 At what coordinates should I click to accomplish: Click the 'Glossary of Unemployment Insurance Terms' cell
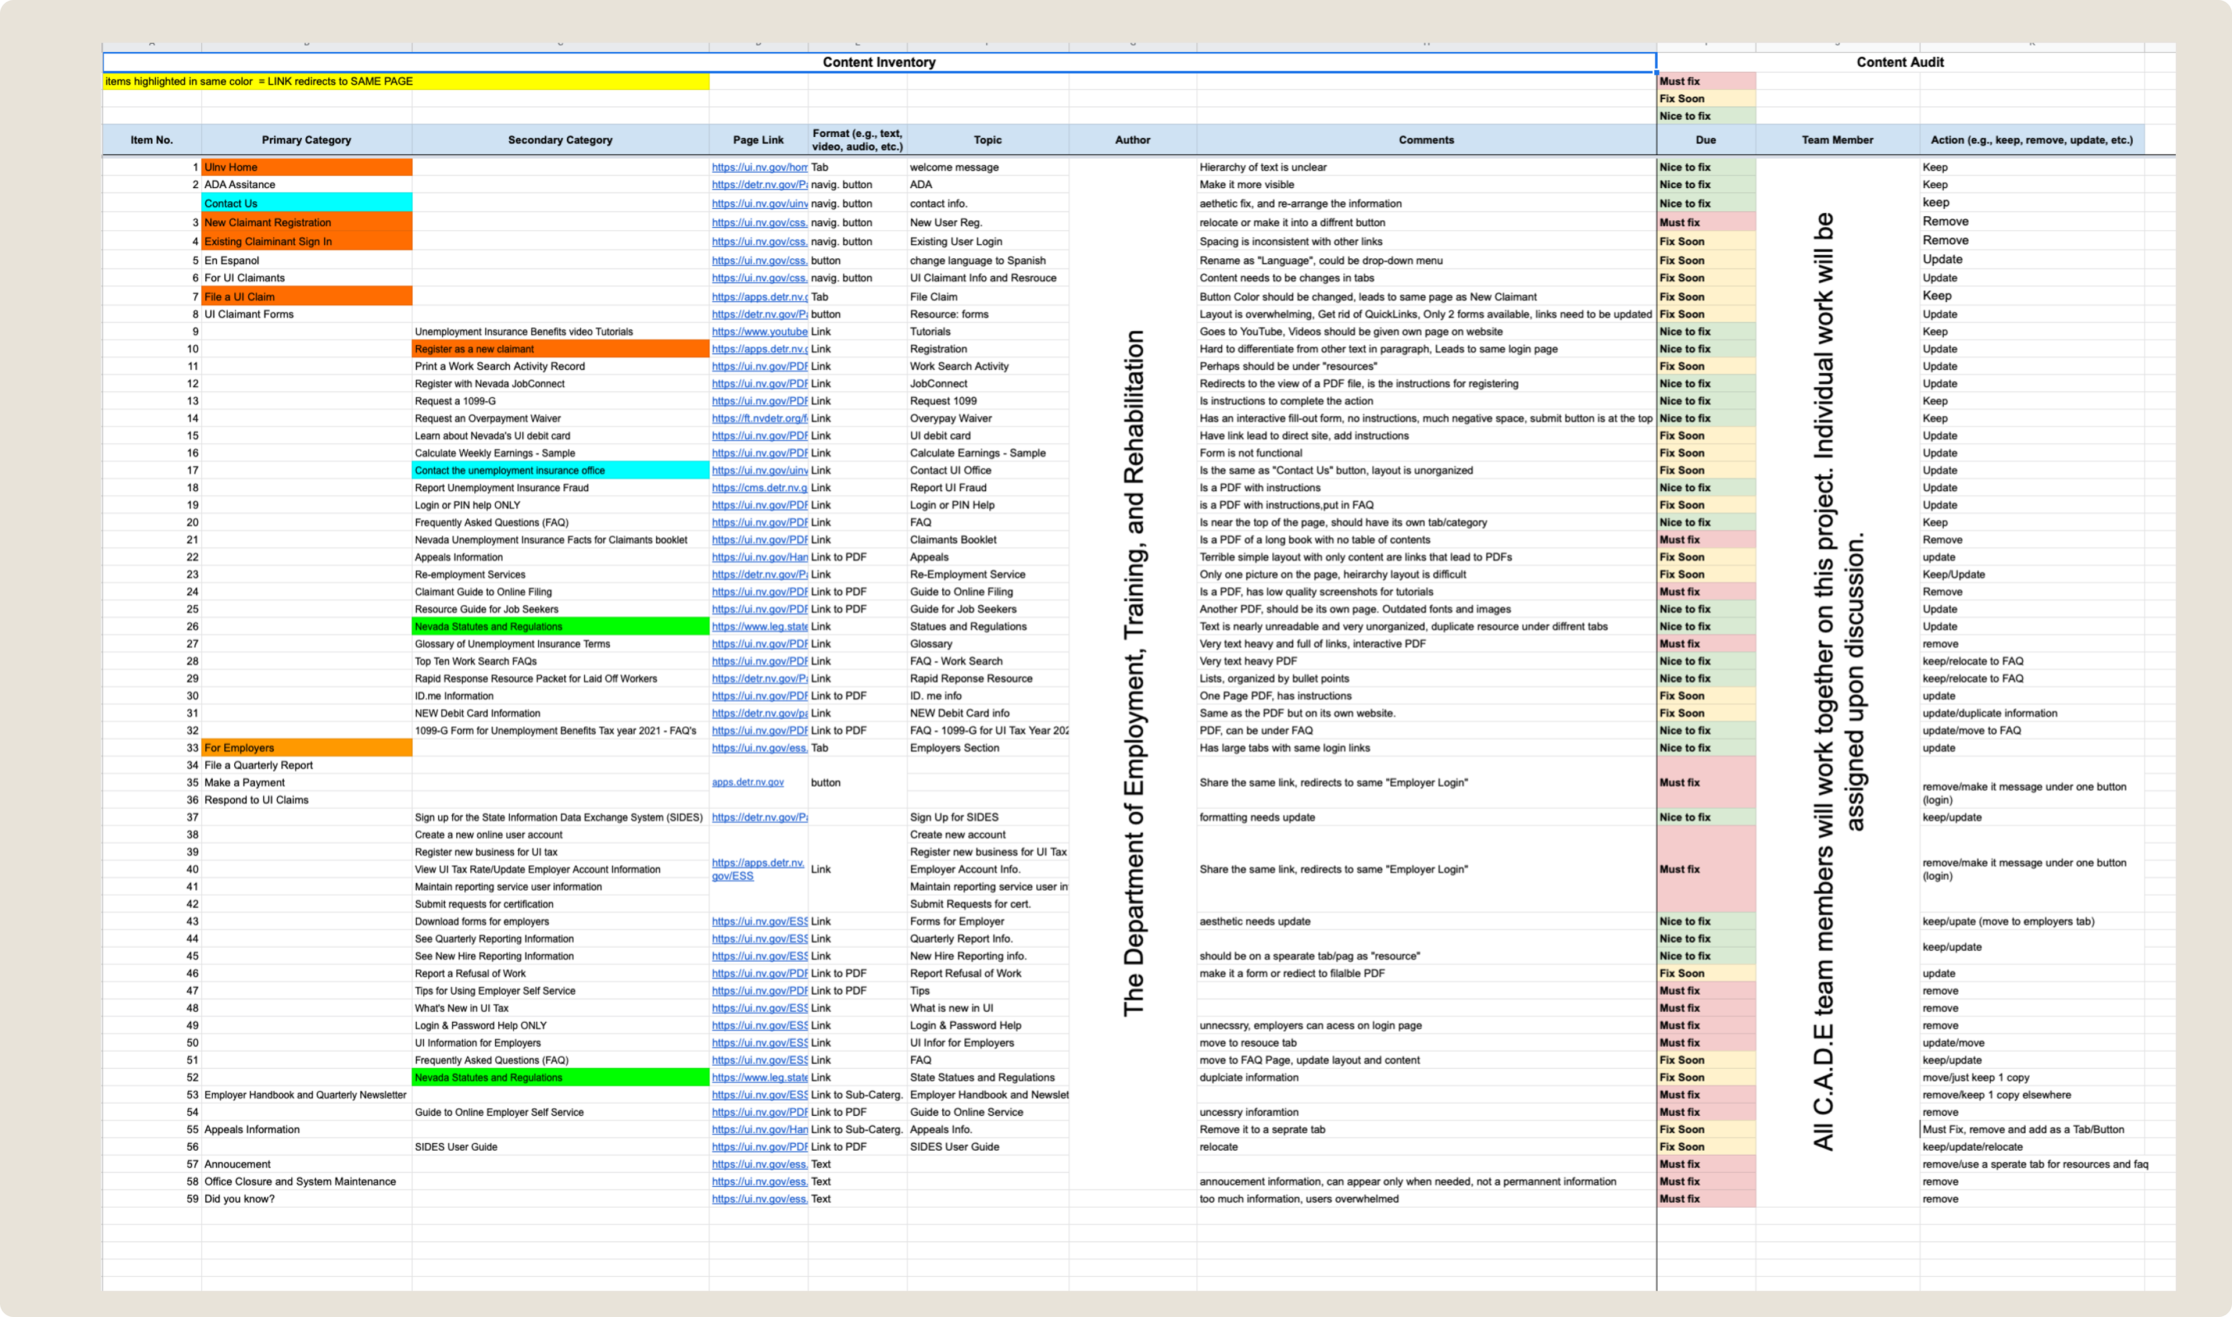click(x=560, y=644)
